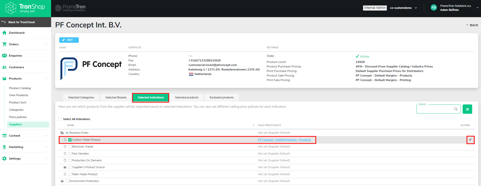Open Product Catalog submenu item
The width and height of the screenshot is (481, 186).
[x=20, y=88]
